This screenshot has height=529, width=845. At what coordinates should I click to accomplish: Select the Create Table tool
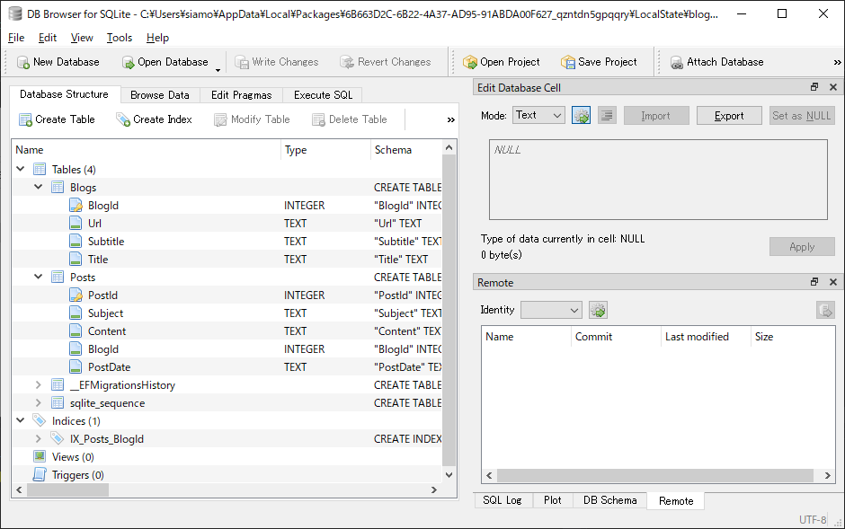click(57, 119)
